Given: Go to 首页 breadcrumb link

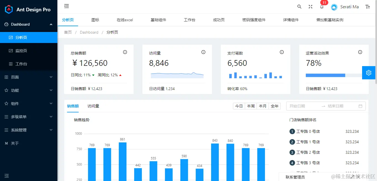Looking at the screenshot, I should click(68, 32).
